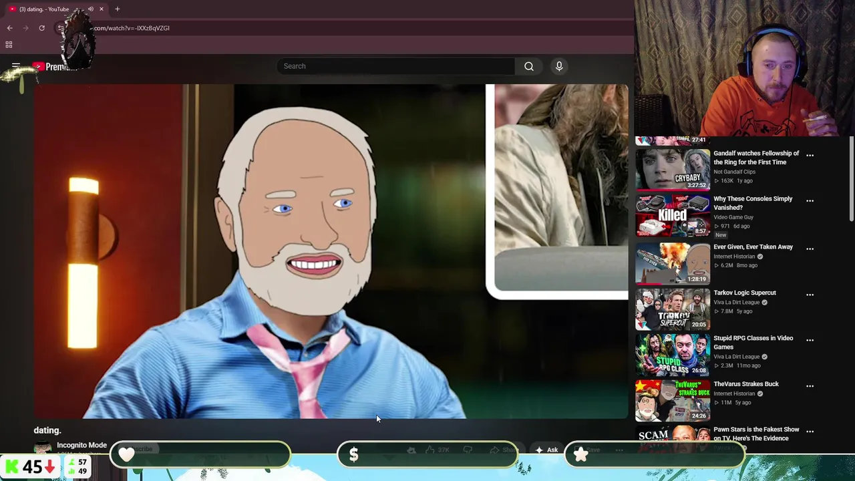The image size is (855, 481).
Task: Click the 'Incognito Mode' channel name
Action: pyautogui.click(x=81, y=445)
